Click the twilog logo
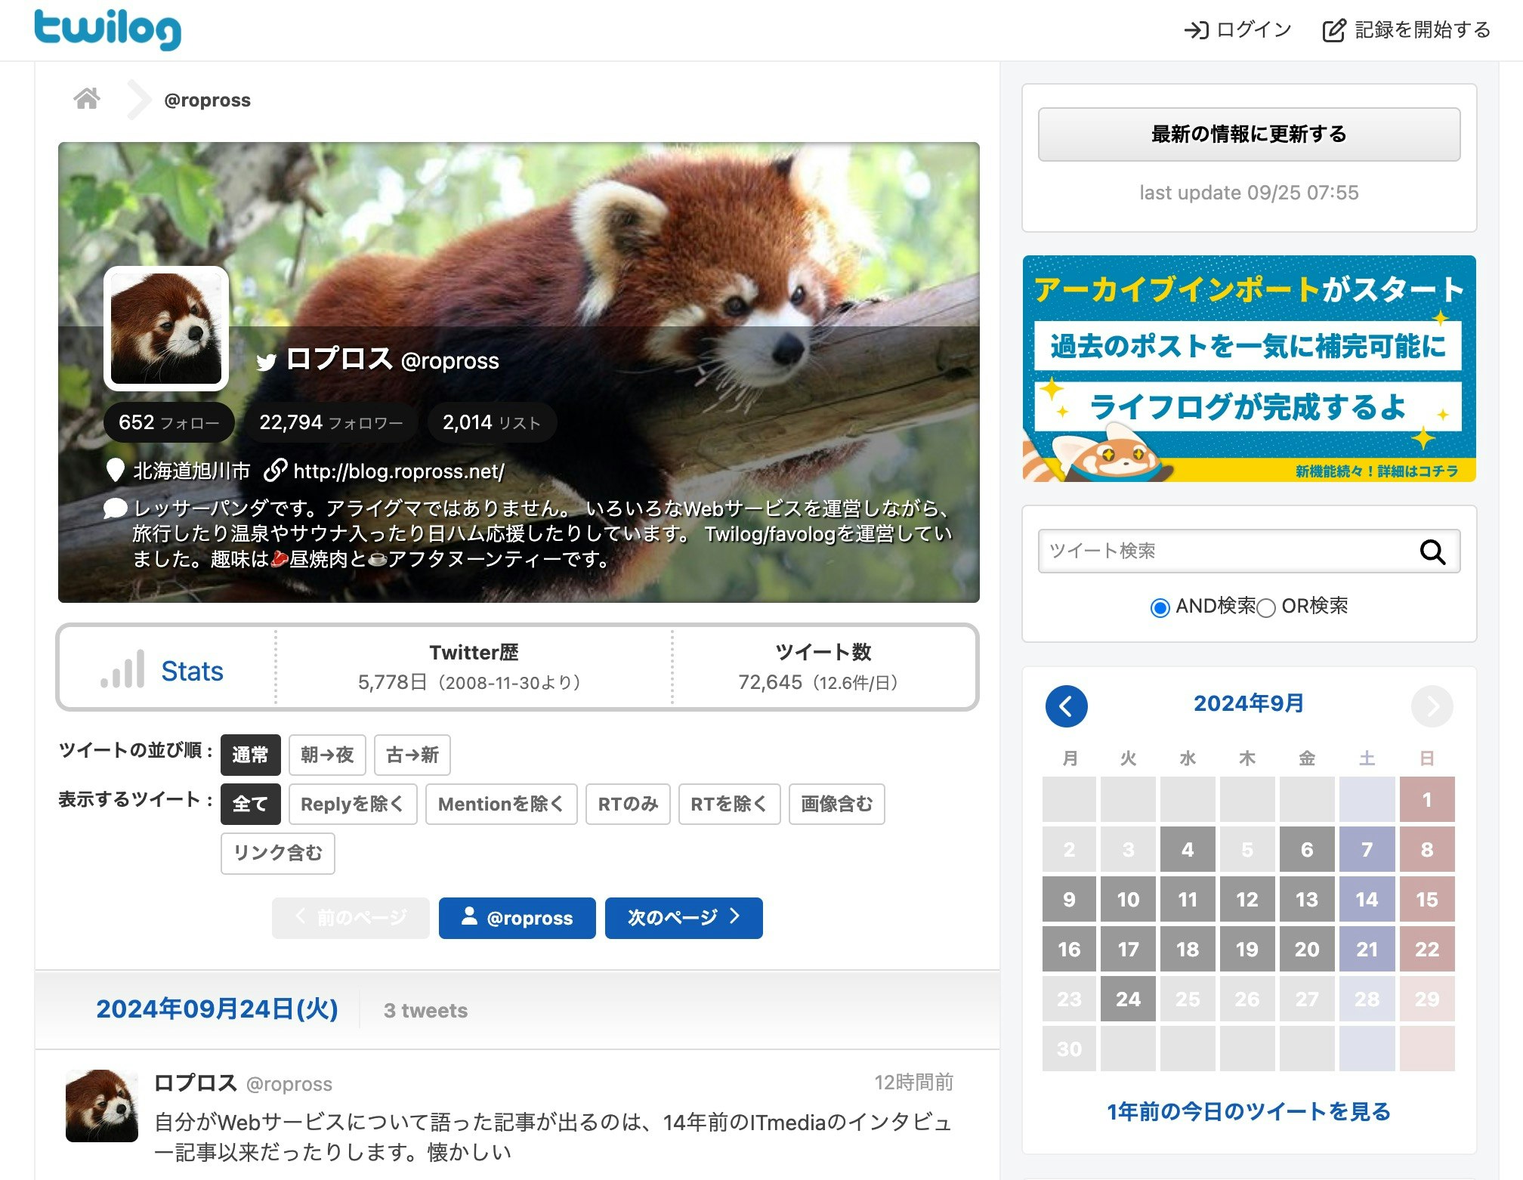Image resolution: width=1523 pixels, height=1180 pixels. pos(107,29)
